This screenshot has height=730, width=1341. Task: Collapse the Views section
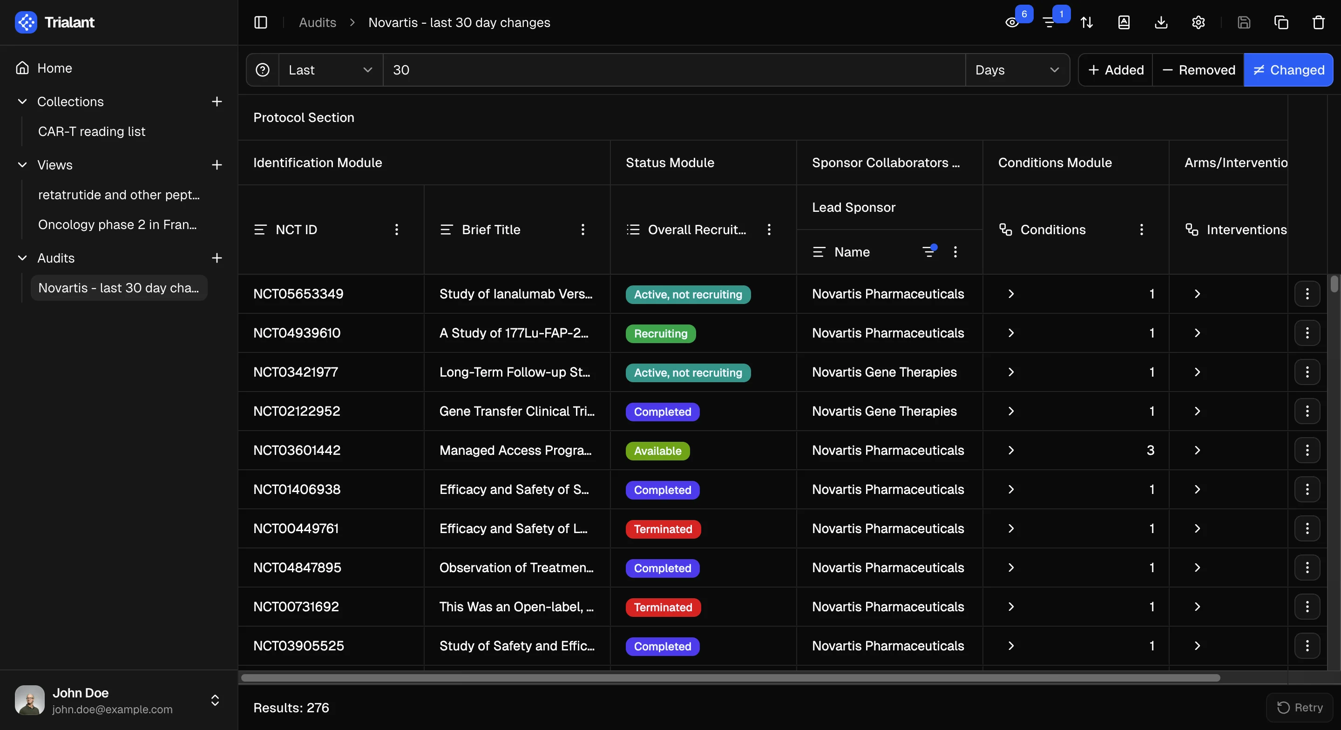pos(22,165)
